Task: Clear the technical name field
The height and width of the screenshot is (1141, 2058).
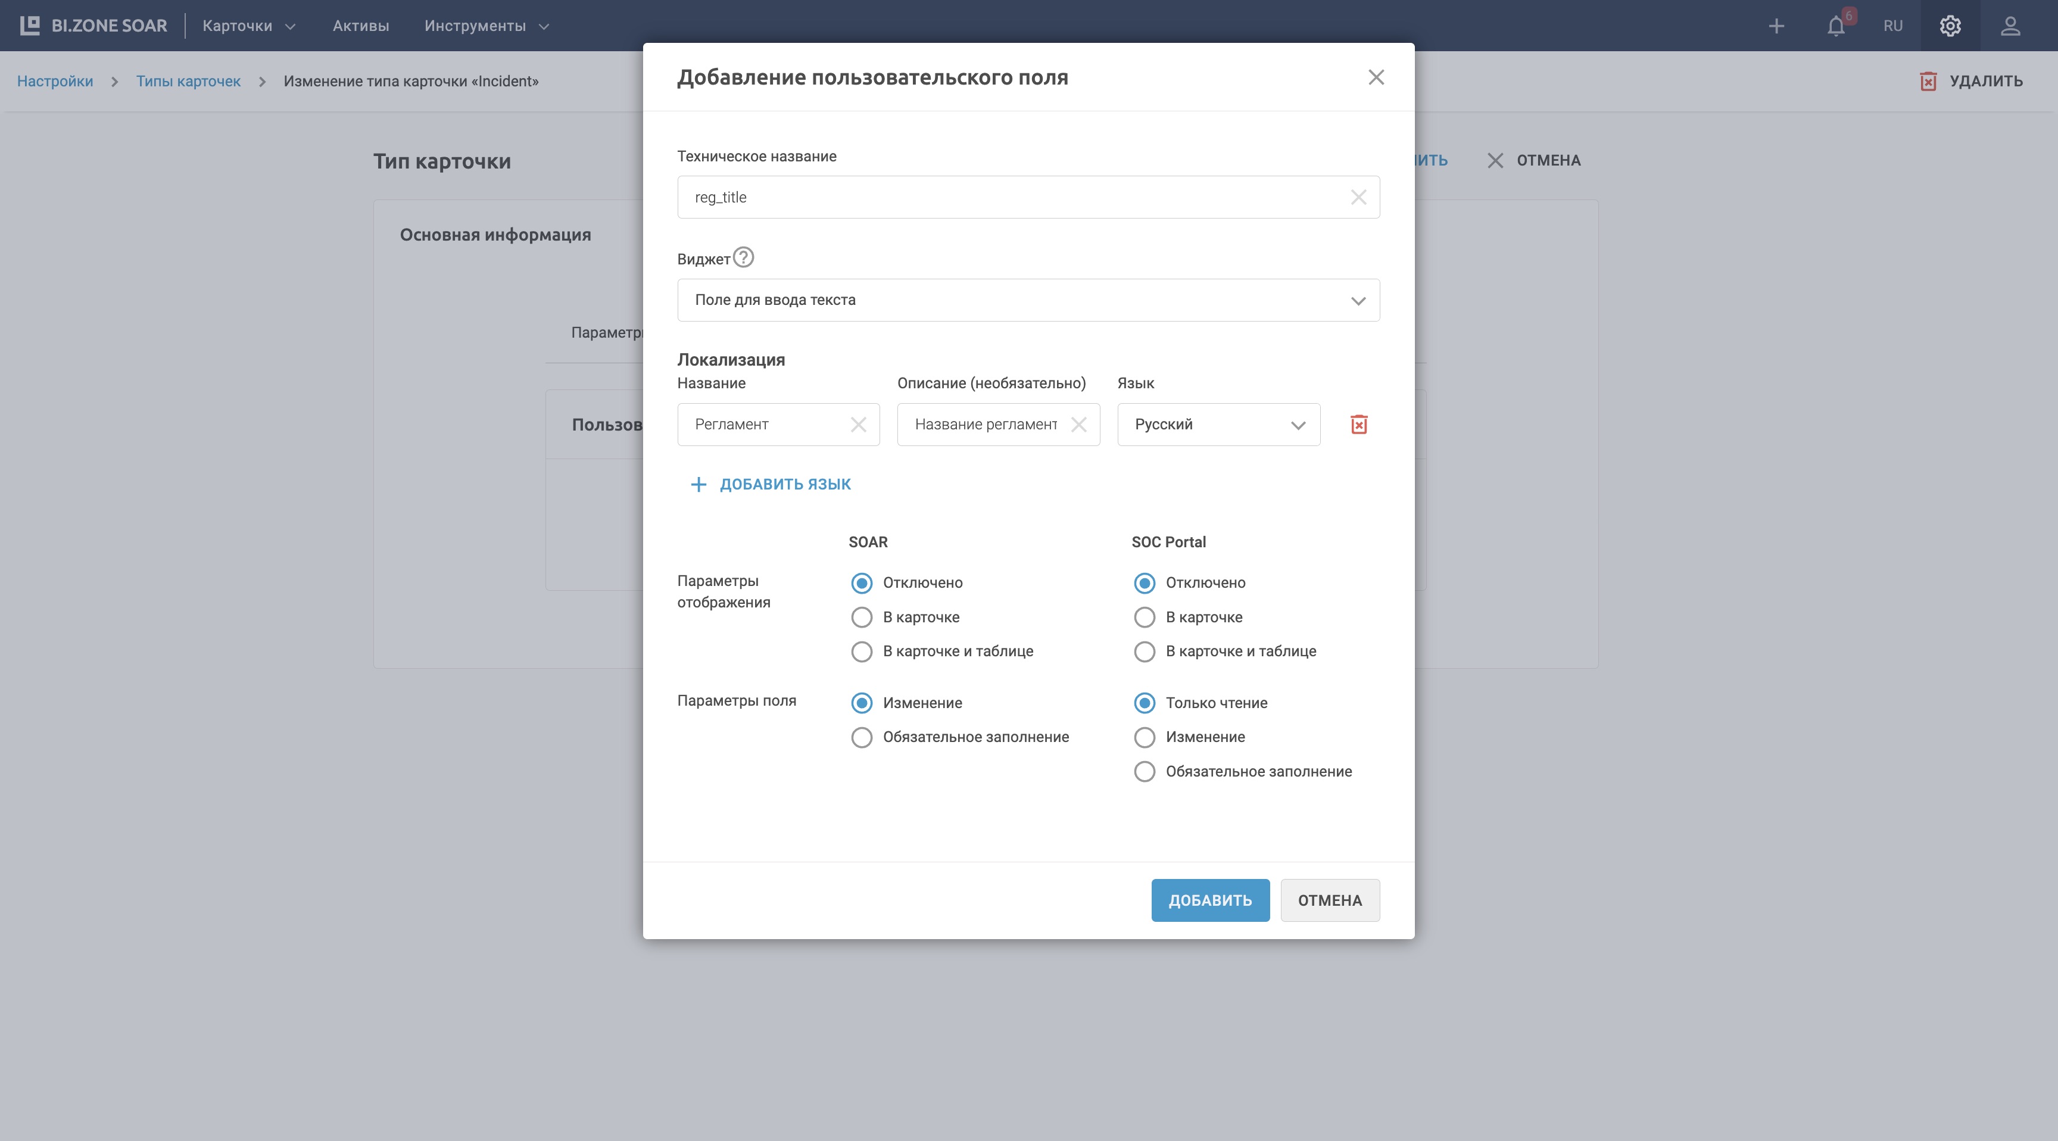Action: (x=1358, y=197)
